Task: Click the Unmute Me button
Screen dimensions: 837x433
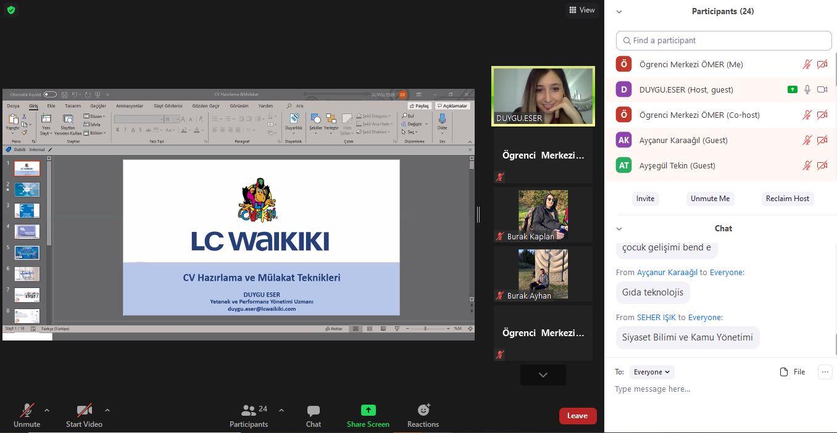Action: click(710, 199)
